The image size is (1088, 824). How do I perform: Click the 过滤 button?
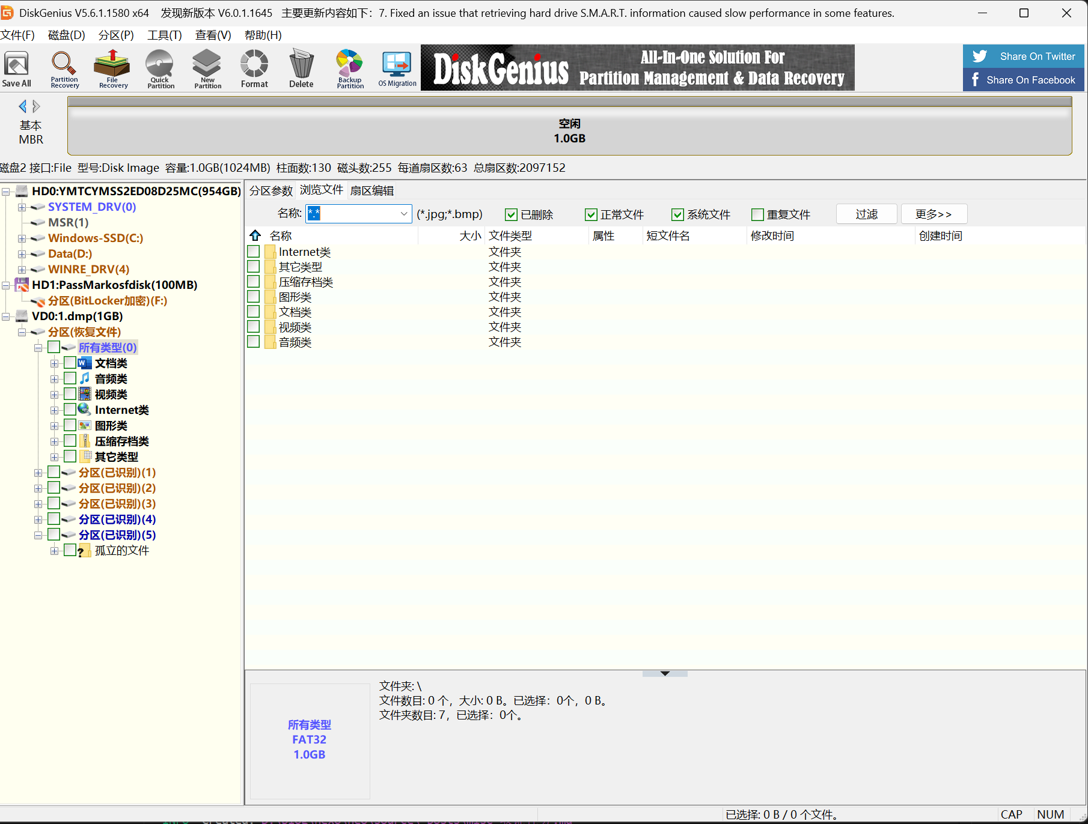pos(867,214)
